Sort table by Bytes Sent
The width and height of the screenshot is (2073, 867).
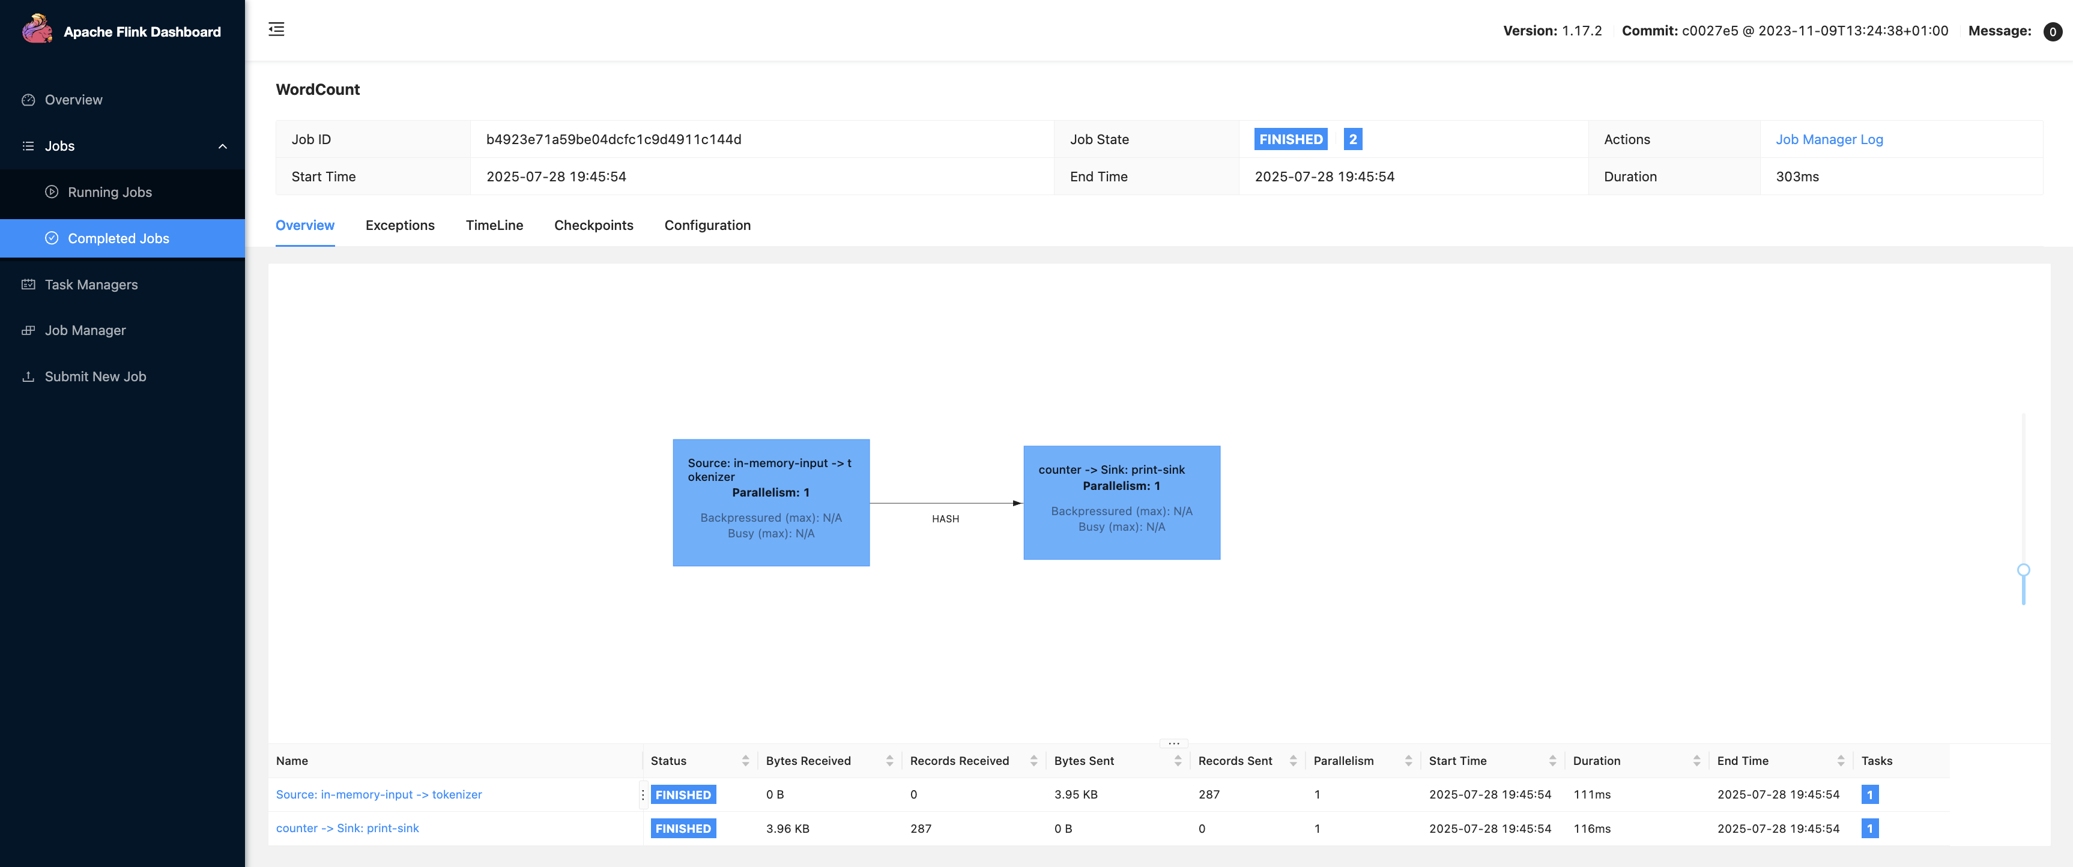[x=1178, y=761]
